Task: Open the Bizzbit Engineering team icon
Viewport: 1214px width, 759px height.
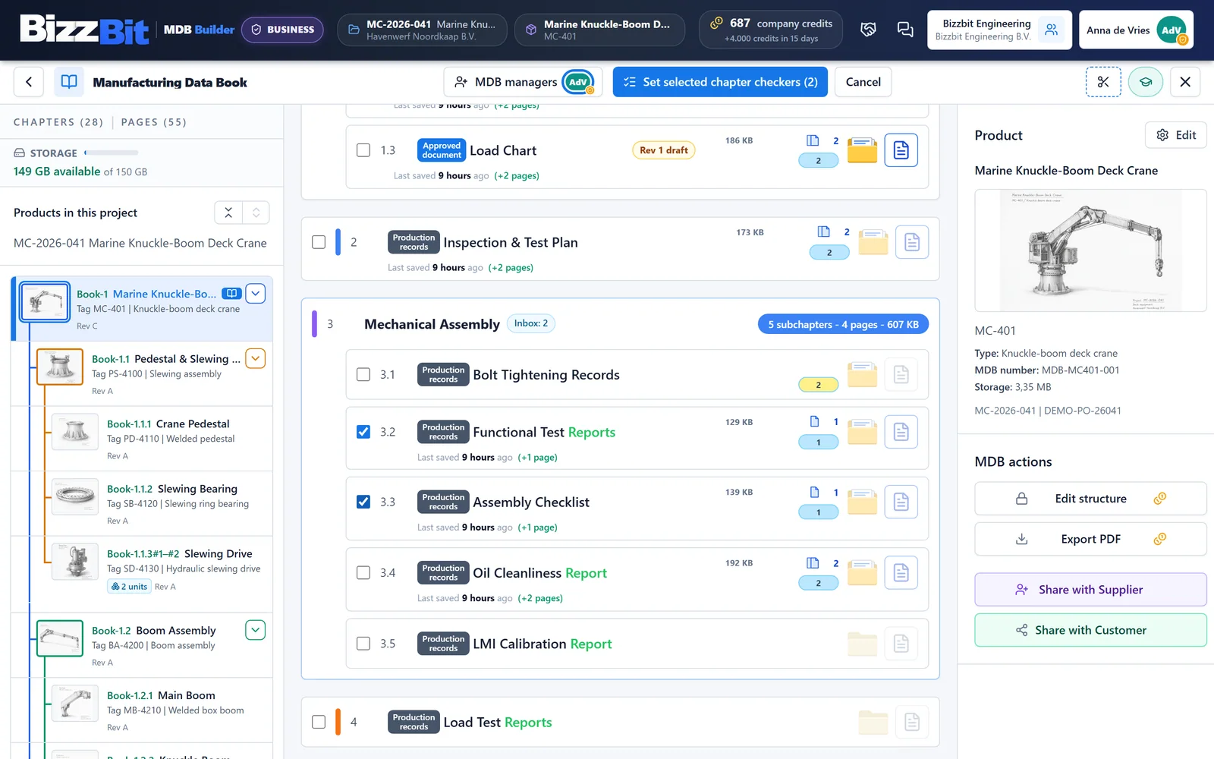Action: [x=1051, y=30]
